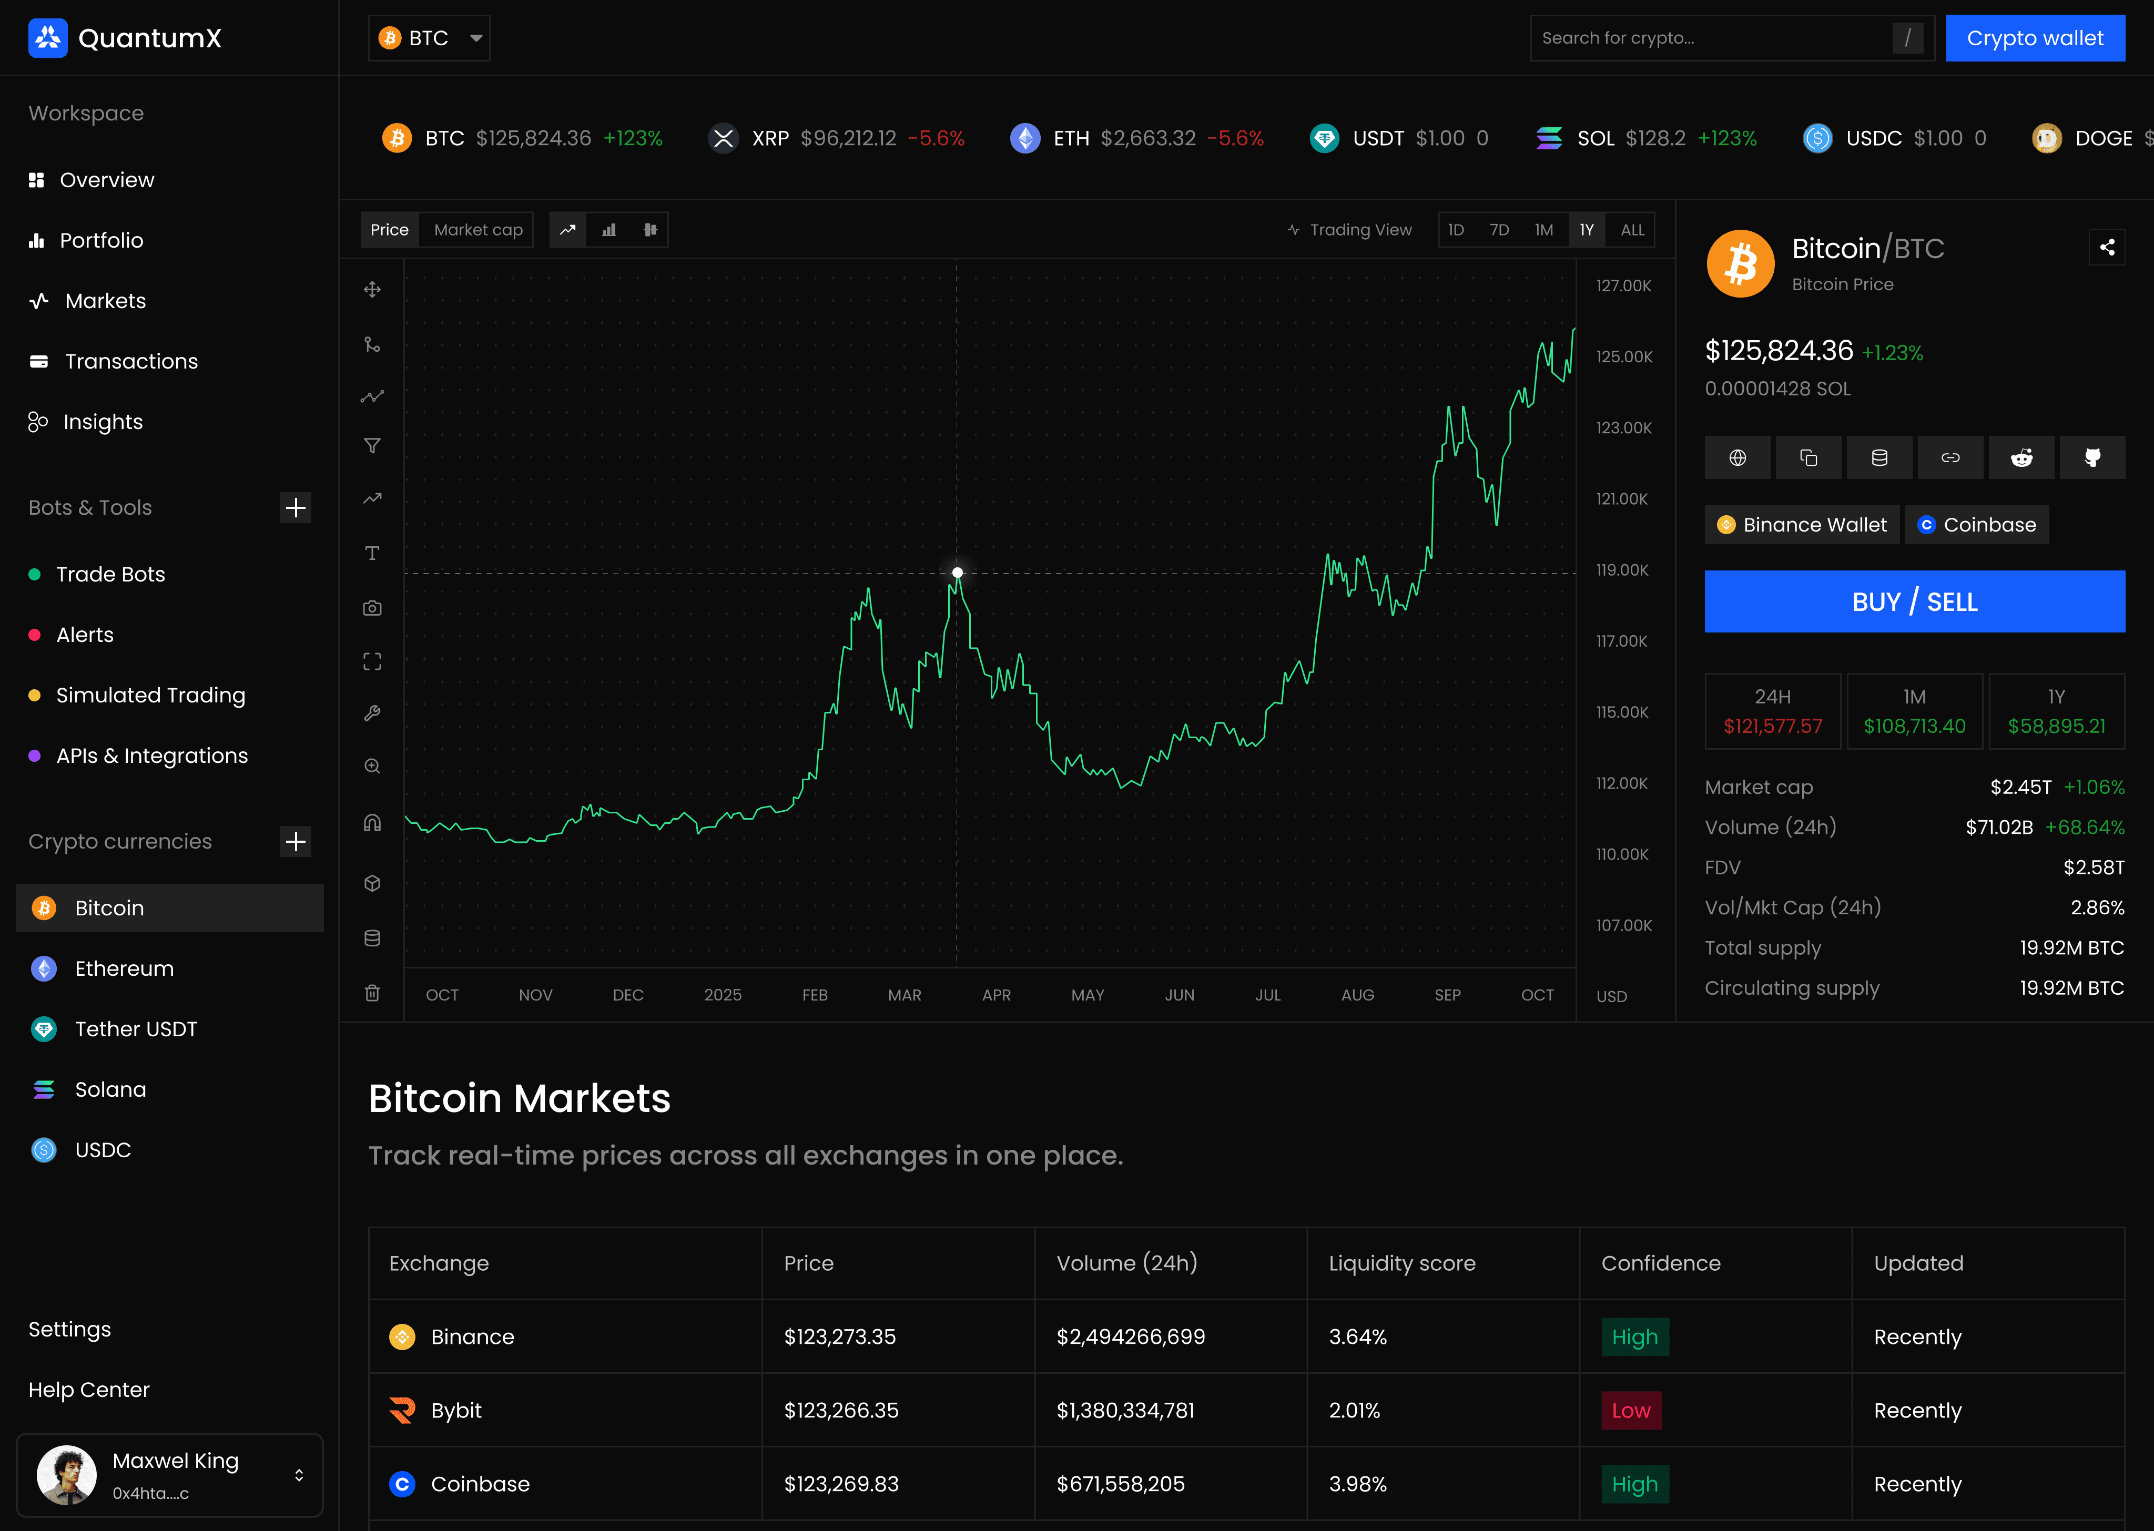Switch chart to bar chart view
The height and width of the screenshot is (1531, 2154).
(609, 230)
